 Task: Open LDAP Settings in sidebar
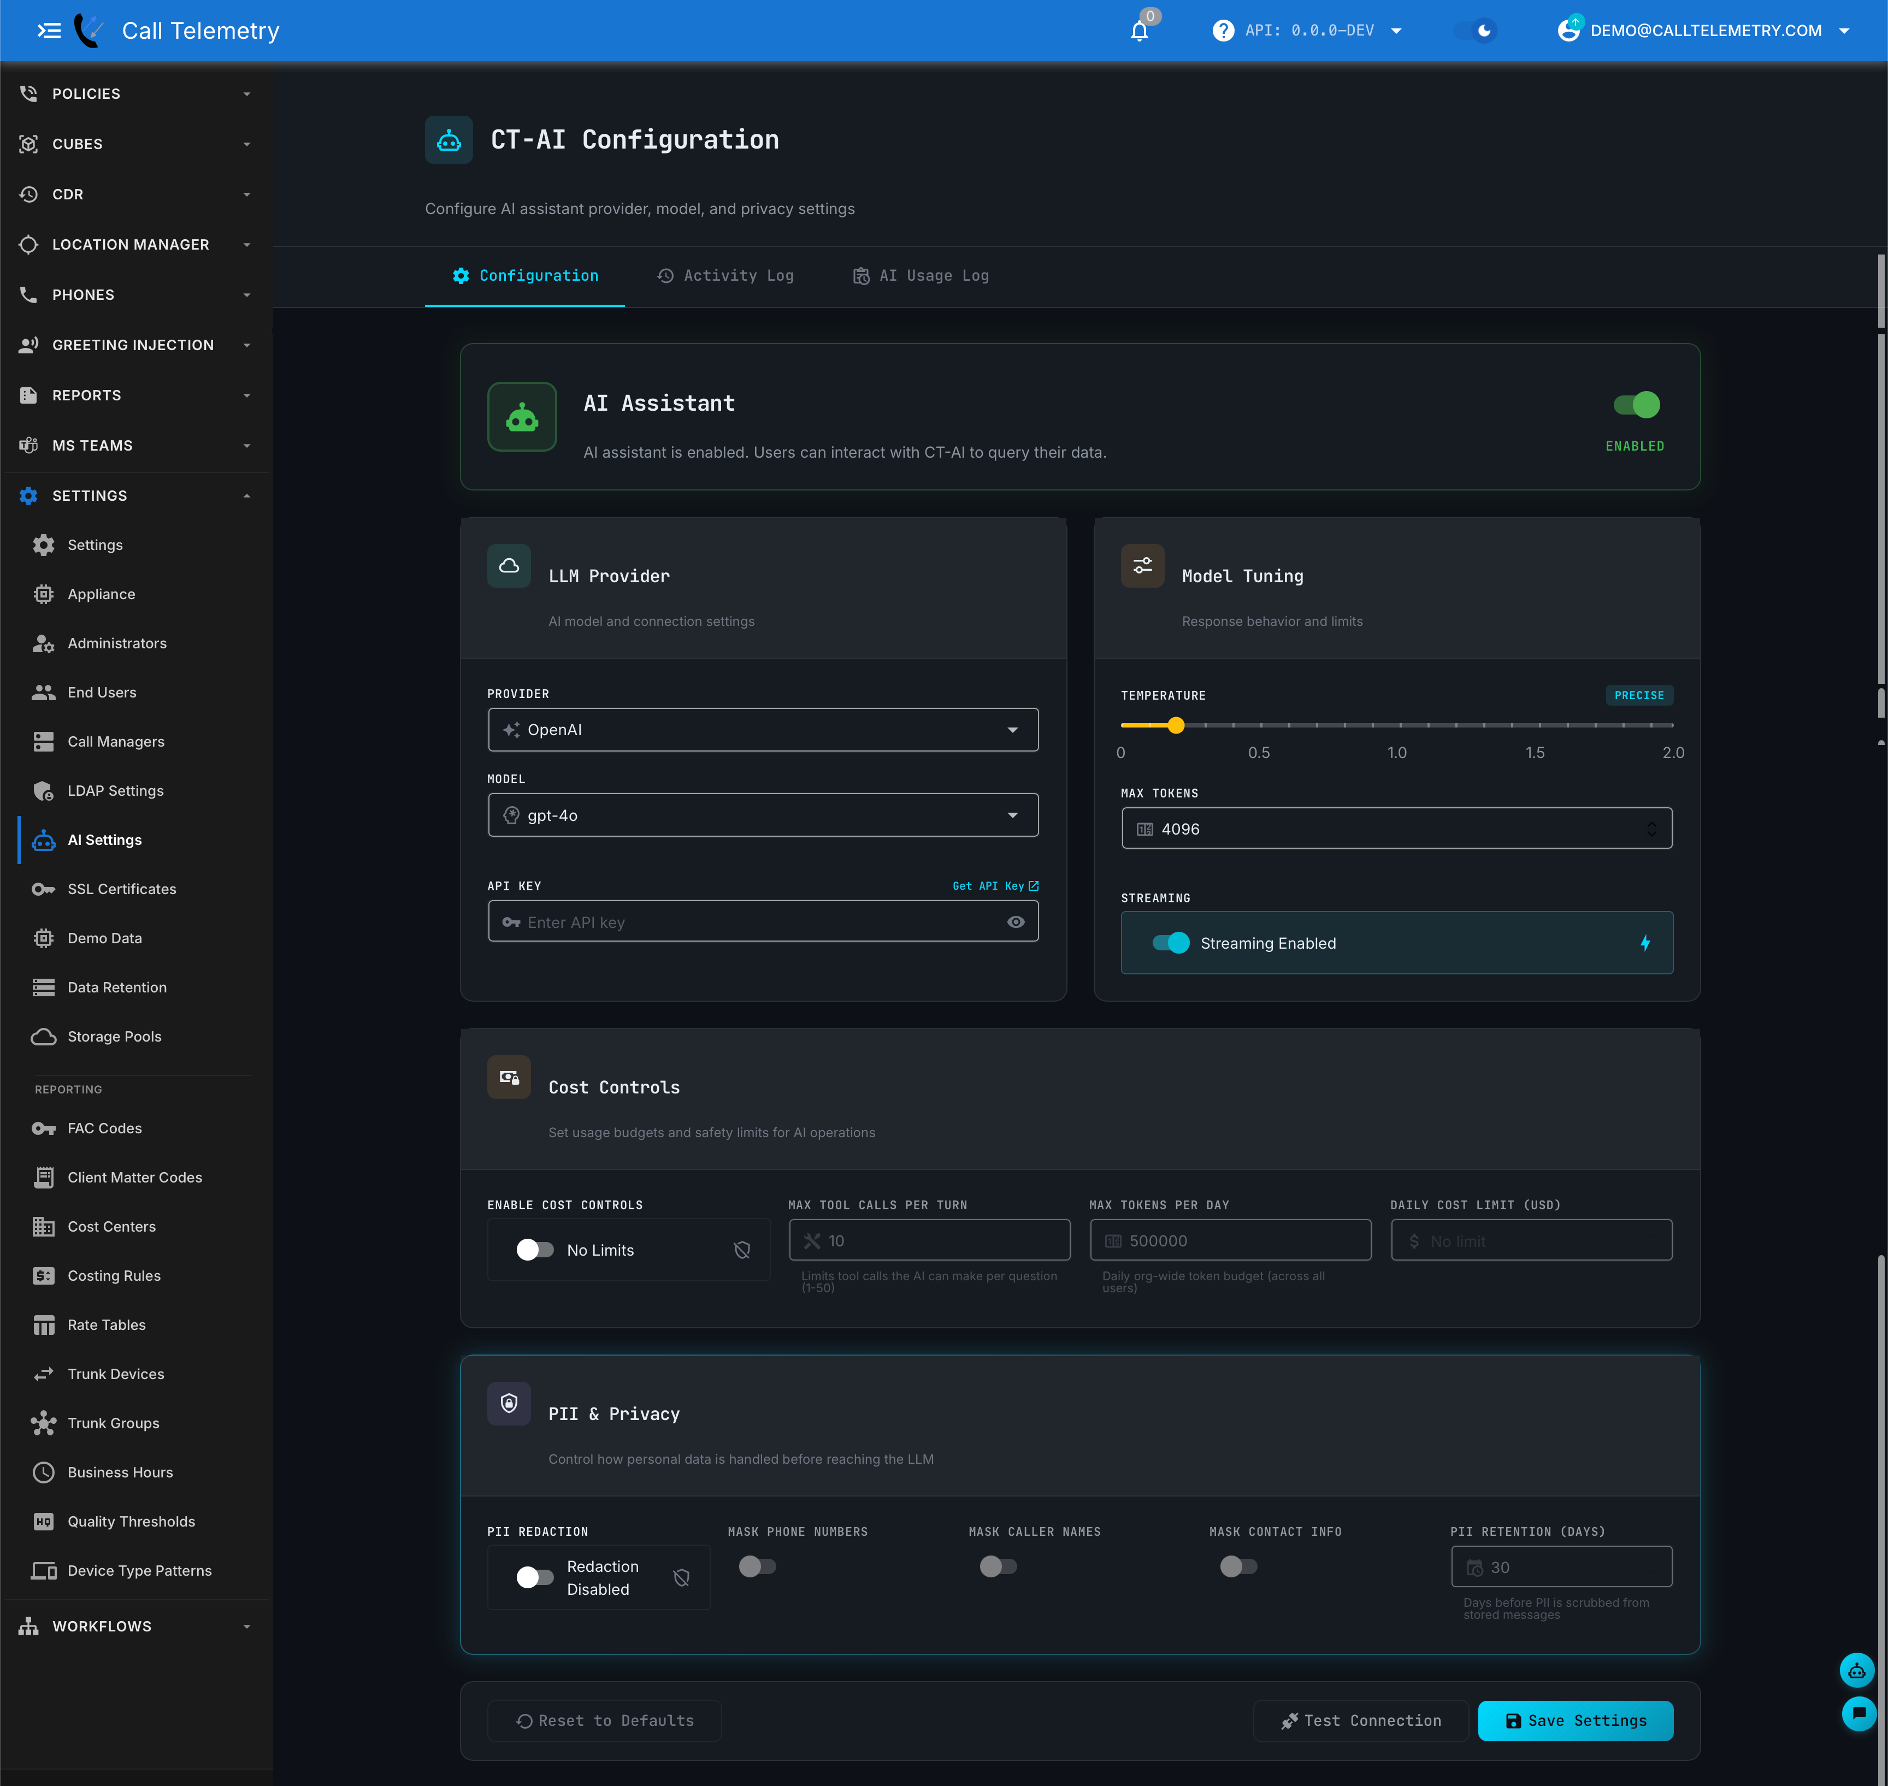[136, 790]
